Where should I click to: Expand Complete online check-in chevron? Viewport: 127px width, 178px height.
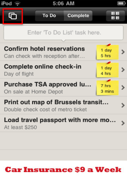[123, 70]
